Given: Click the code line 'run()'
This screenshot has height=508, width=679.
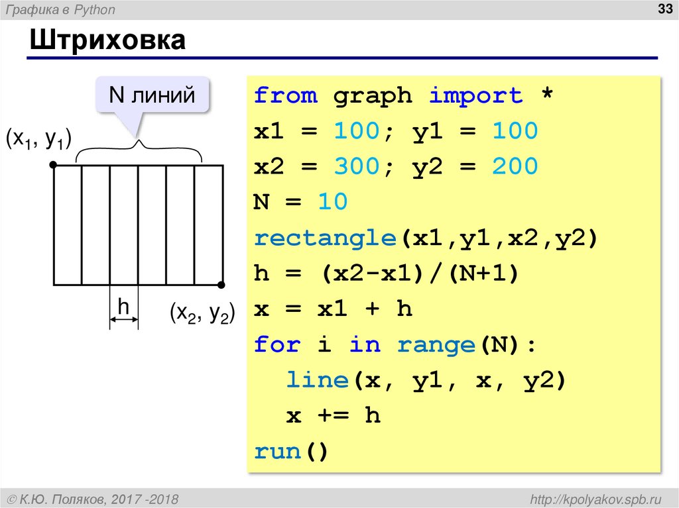Looking at the screenshot, I should 291,452.
